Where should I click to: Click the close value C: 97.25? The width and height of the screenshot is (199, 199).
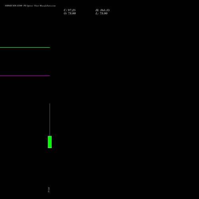pos(70,10)
